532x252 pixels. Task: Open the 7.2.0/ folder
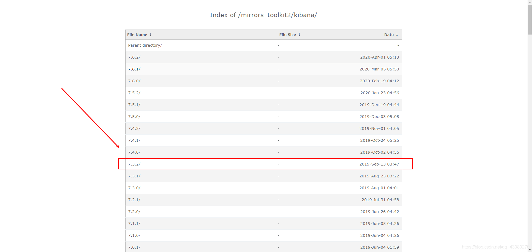pyautogui.click(x=134, y=212)
